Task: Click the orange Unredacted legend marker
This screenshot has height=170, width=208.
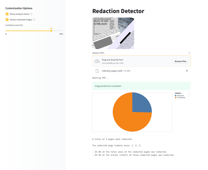Action: pyautogui.click(x=176, y=97)
